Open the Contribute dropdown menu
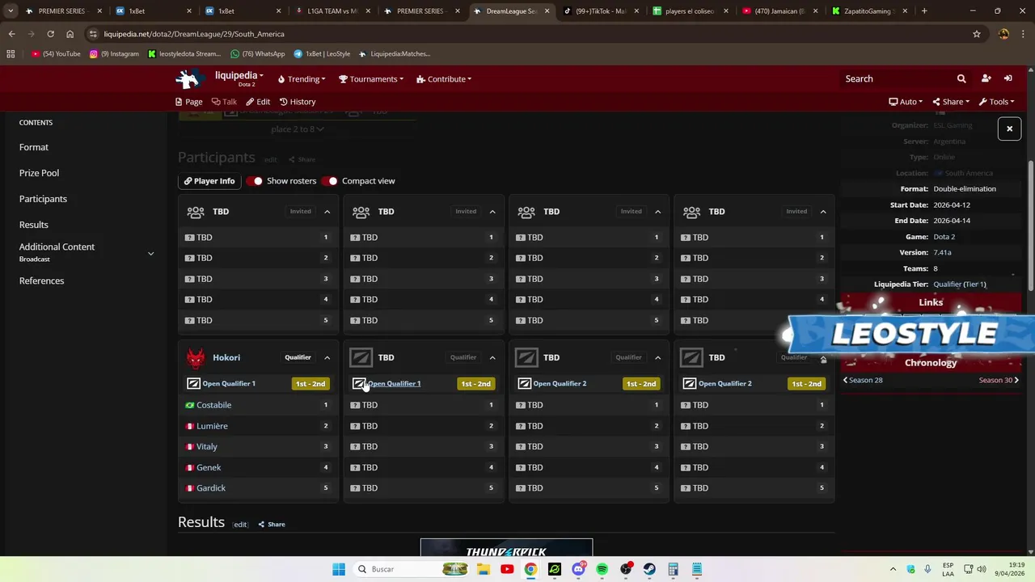 click(444, 79)
